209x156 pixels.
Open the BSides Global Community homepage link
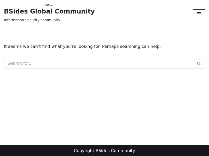coord(49,11)
